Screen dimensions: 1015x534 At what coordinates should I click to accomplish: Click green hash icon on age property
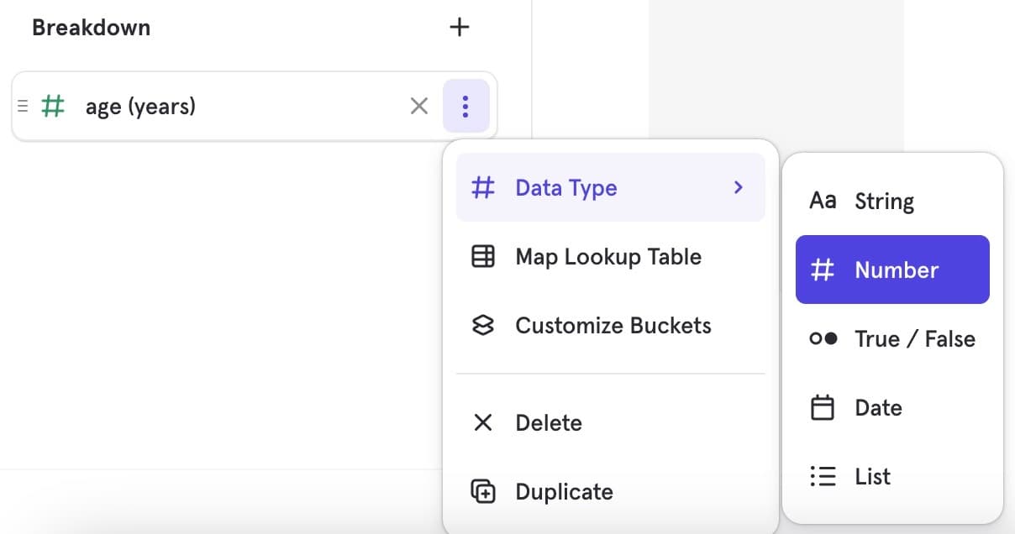point(53,106)
